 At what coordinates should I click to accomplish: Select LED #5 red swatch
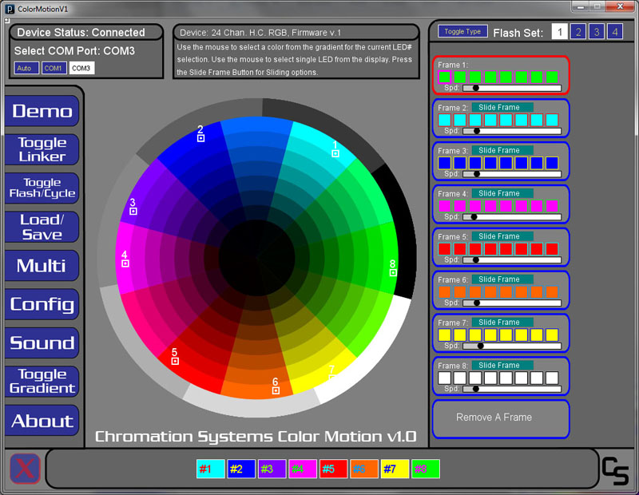pos(333,469)
